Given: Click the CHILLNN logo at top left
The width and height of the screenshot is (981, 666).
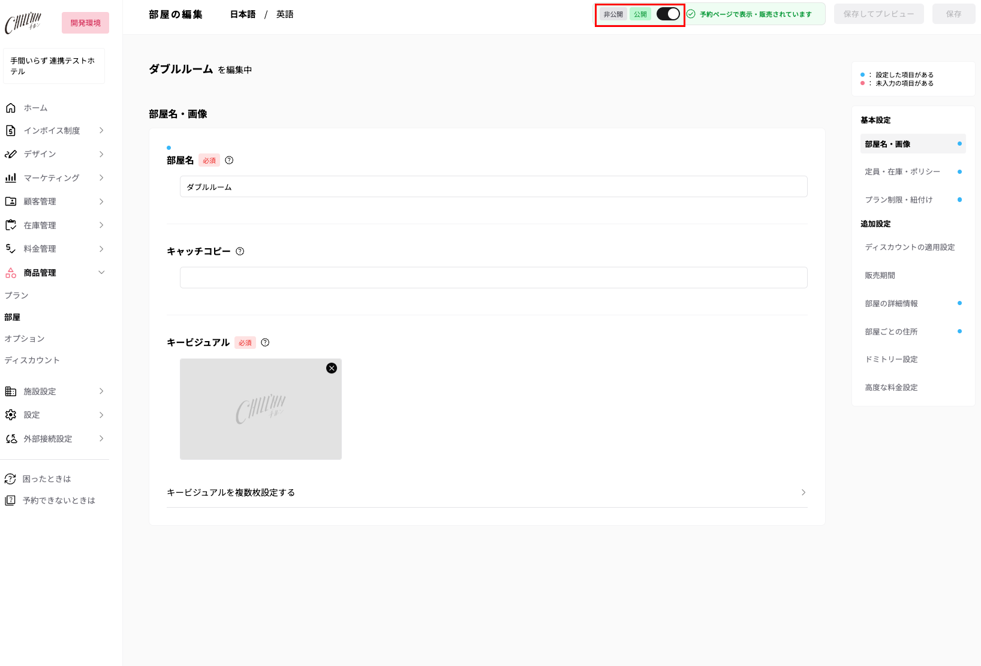Looking at the screenshot, I should point(24,23).
